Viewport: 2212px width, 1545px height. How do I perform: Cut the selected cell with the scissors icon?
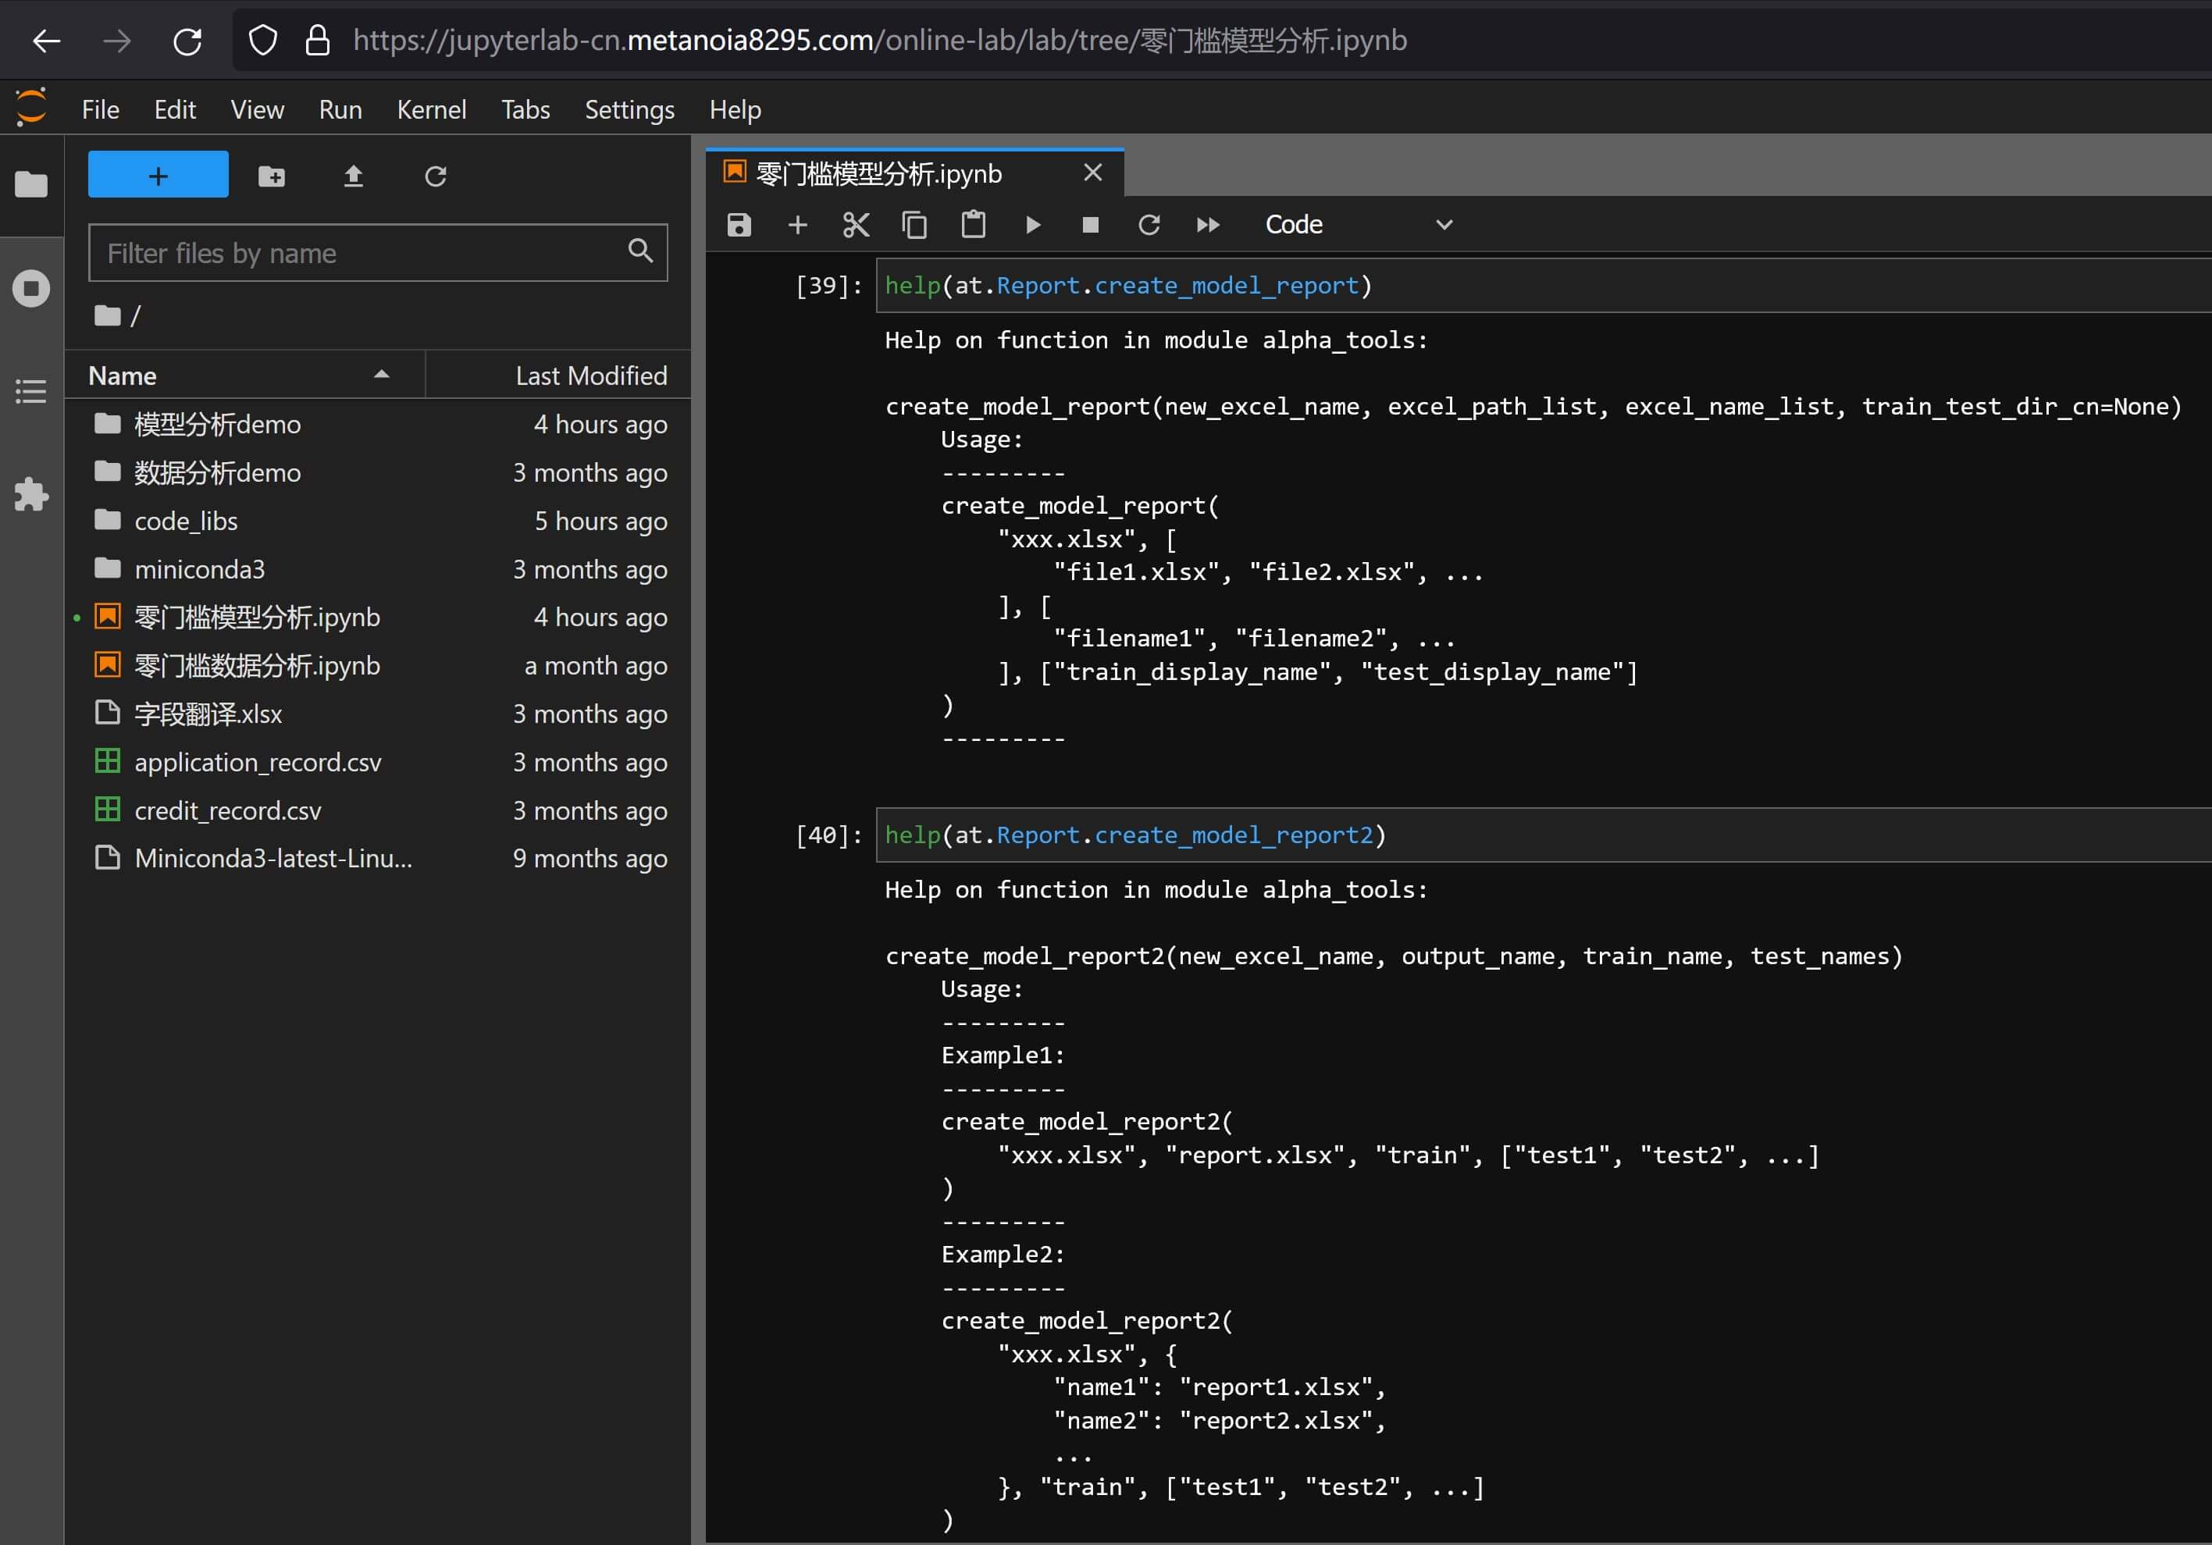[x=856, y=226]
